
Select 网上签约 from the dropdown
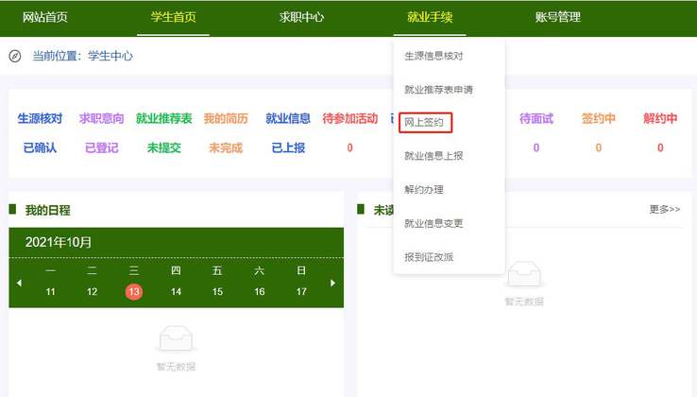[x=423, y=122]
